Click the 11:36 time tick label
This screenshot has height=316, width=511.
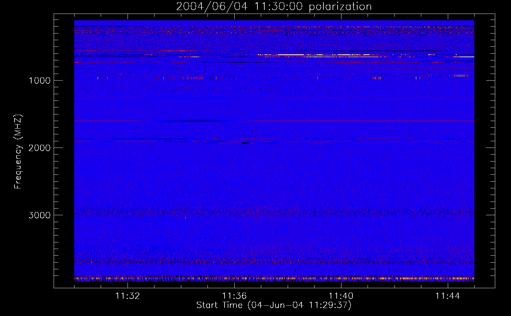[x=234, y=296]
